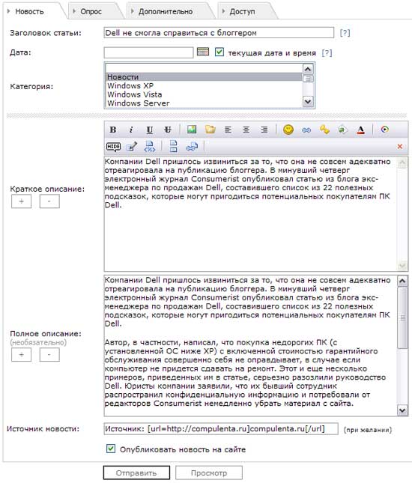This screenshot has width=412, height=483.
Task: Shrink the short description field with minus
Action: (49, 201)
